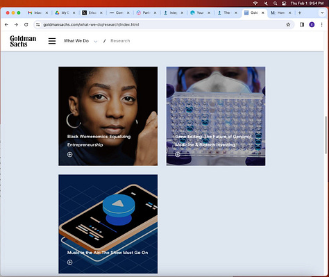
Task: Expand Music in the Air plus icon
Action: click(69, 262)
